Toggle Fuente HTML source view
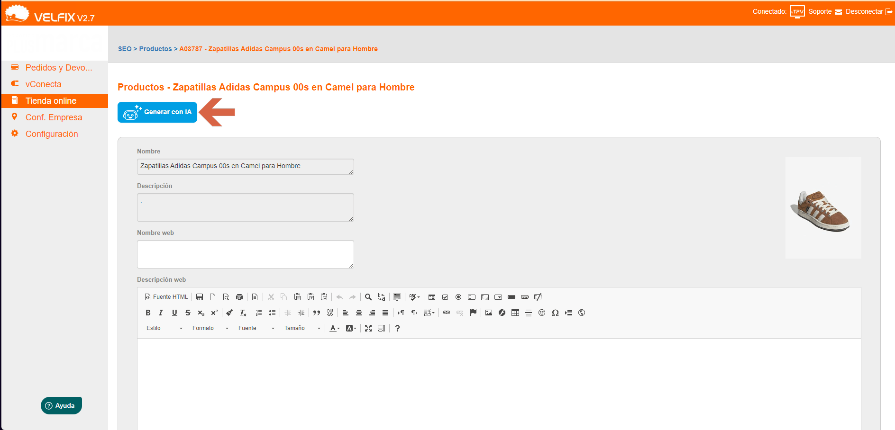895x430 pixels. (166, 297)
